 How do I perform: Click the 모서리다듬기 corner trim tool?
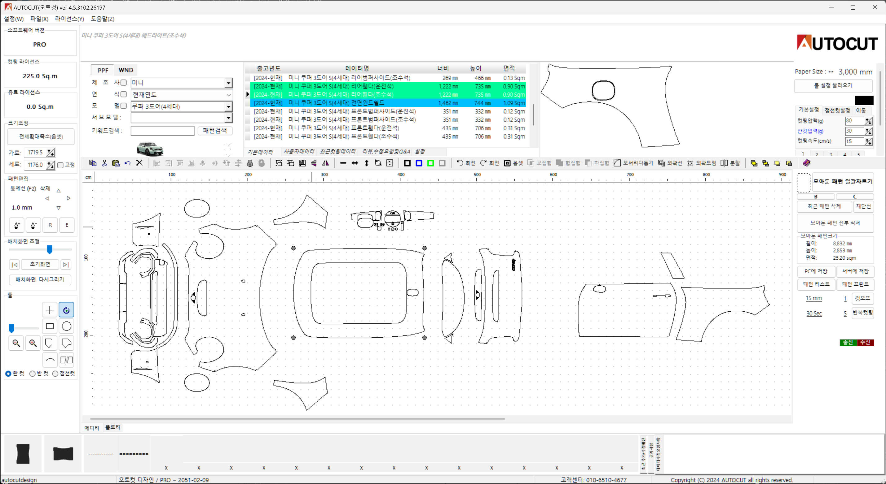[x=633, y=163]
